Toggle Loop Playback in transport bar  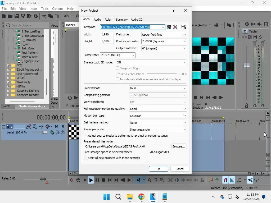click(x=78, y=180)
